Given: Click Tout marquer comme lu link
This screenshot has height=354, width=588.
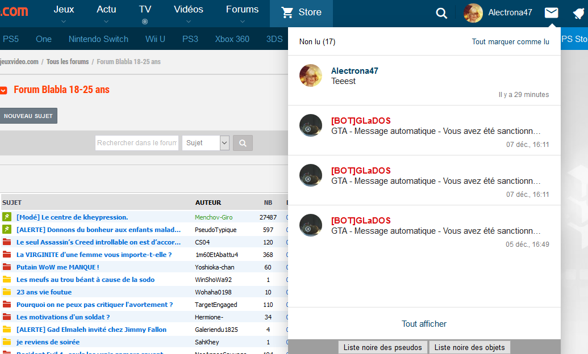Looking at the screenshot, I should click(510, 42).
